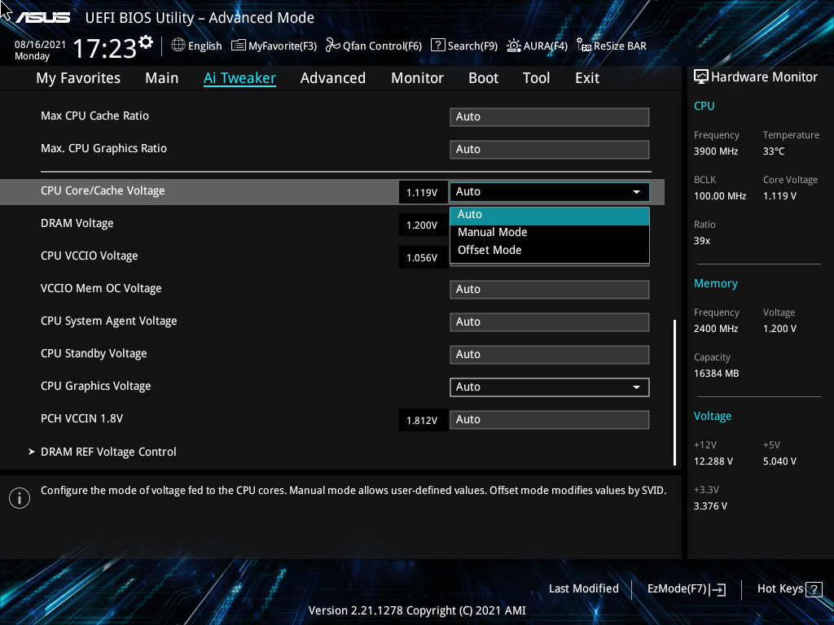Go to the Exit tab
Image resolution: width=834 pixels, height=625 pixels.
coord(587,78)
